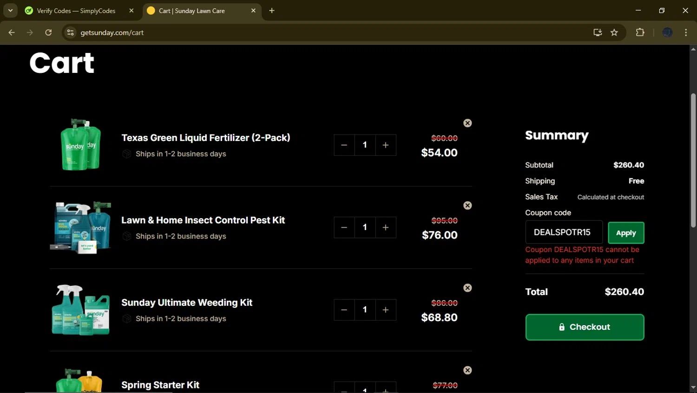697x393 pixels.
Task: Click the crossed-out $95.00 original price
Action: click(x=444, y=220)
